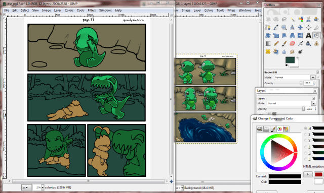
Task: Choose the H hue radio button
Action: [x=306, y=128]
